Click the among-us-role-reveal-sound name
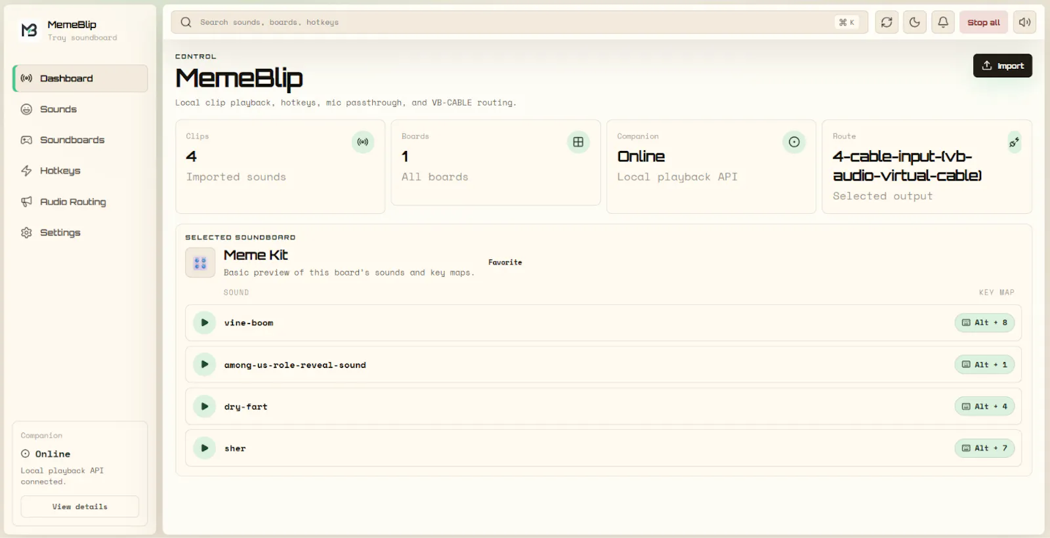Screen dimensions: 1050x538 [x=295, y=365]
